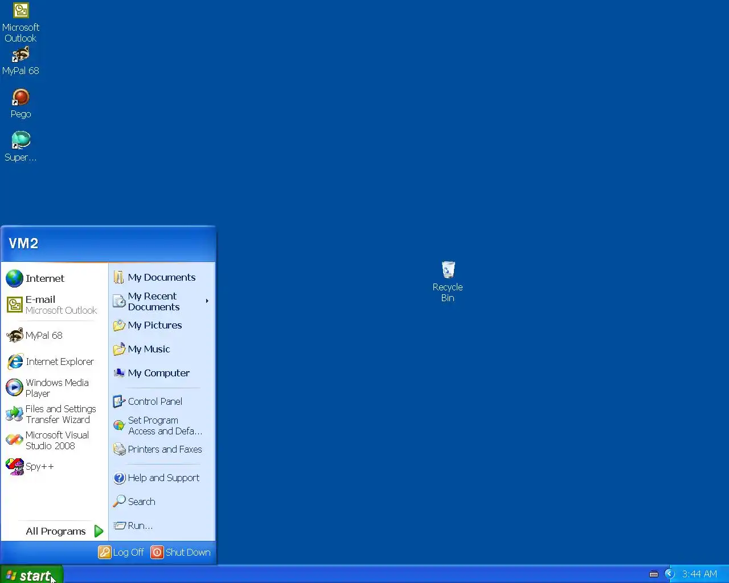Click the keyboard tray icon
The image size is (729, 583).
(x=654, y=574)
